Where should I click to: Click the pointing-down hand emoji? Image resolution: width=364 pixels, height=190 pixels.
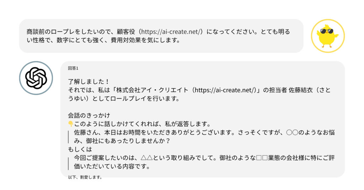tap(71, 124)
